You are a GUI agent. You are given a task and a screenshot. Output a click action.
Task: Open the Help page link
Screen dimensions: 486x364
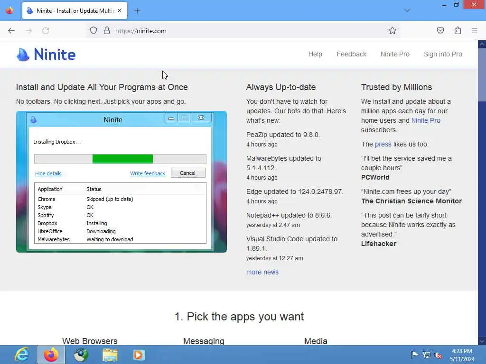click(315, 54)
